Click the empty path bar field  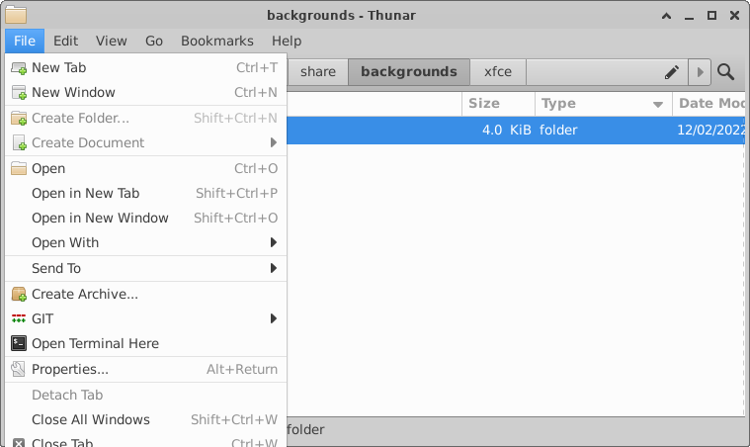pos(594,72)
